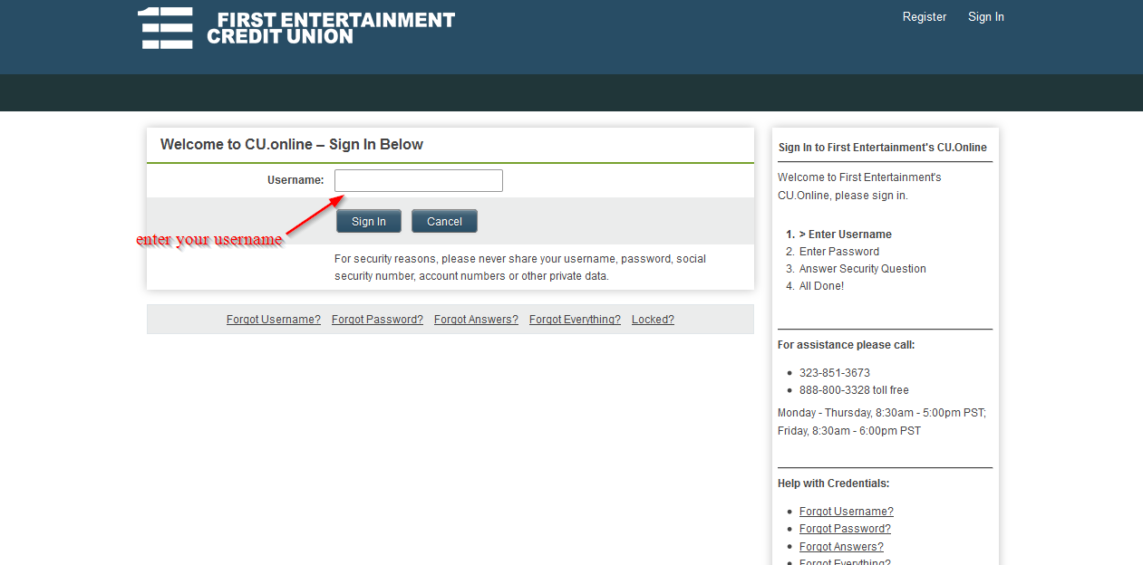Click the 'Answer Security Question' step text
The width and height of the screenshot is (1143, 565).
(863, 269)
